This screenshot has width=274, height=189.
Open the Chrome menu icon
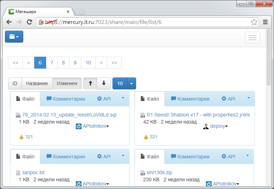coord(266,22)
